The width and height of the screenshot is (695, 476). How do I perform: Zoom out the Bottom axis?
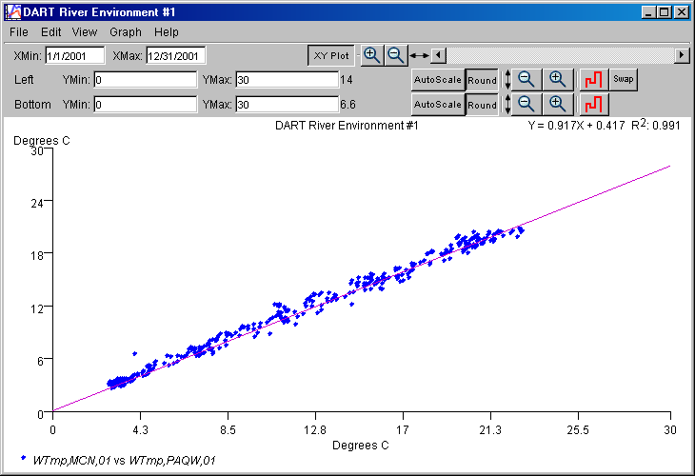526,103
